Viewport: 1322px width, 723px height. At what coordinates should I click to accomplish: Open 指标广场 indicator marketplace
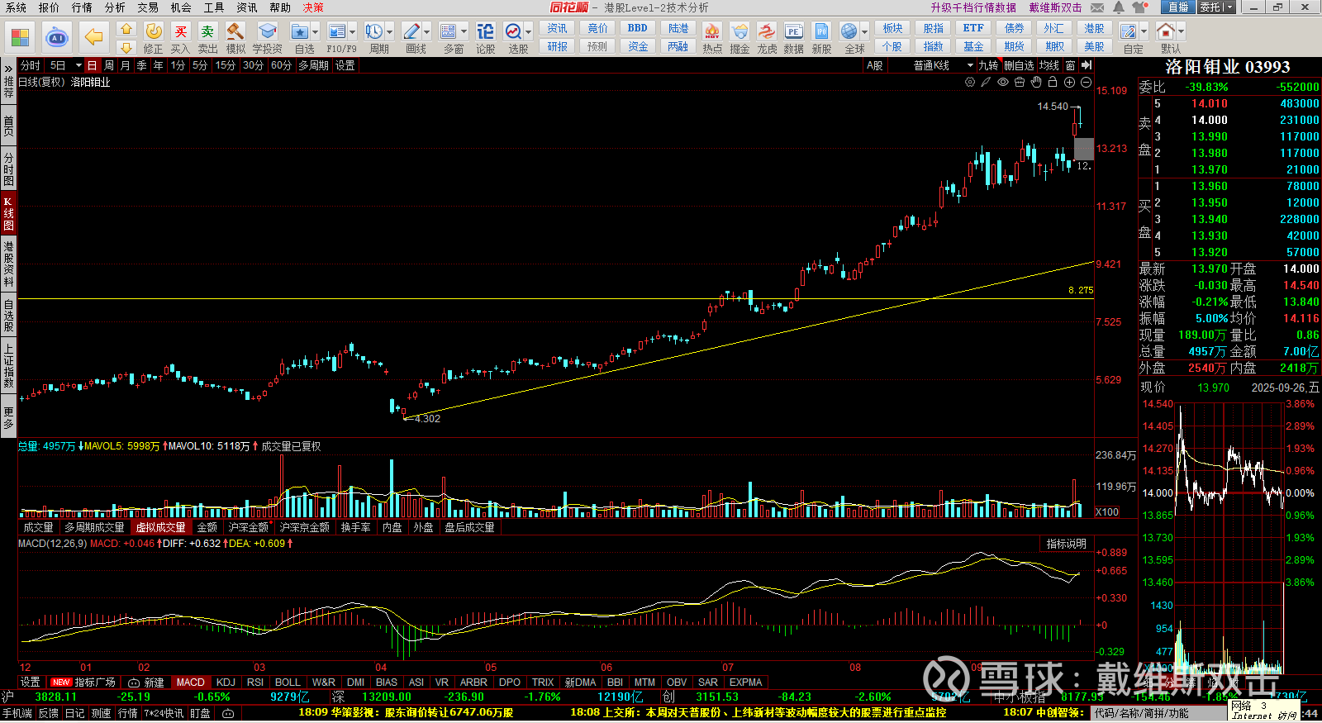pos(83,683)
